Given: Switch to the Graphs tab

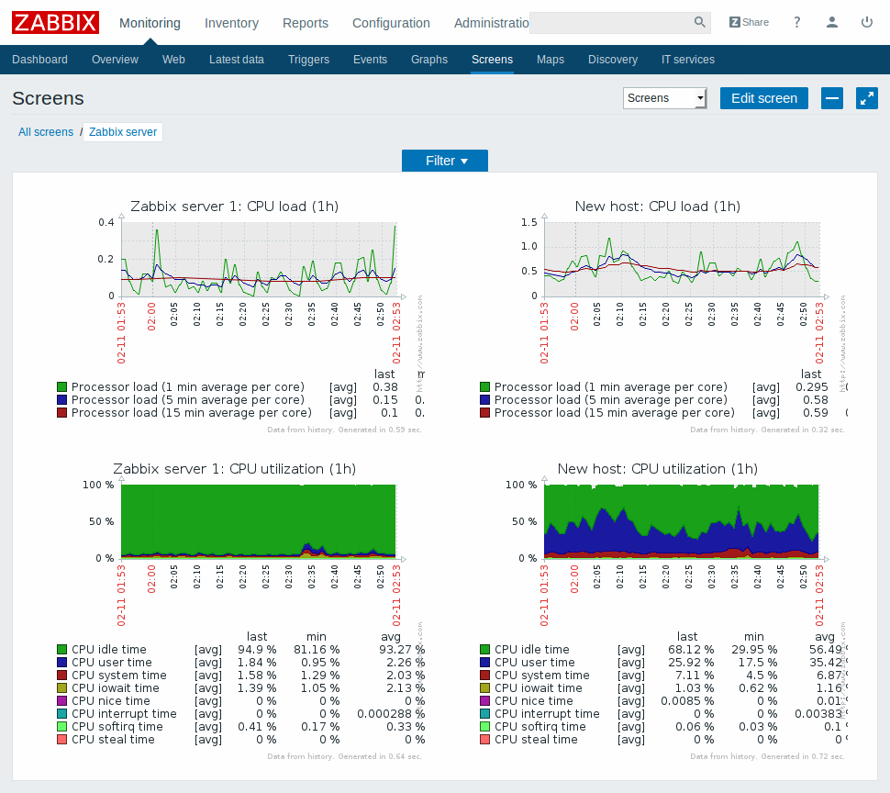Looking at the screenshot, I should pyautogui.click(x=428, y=59).
